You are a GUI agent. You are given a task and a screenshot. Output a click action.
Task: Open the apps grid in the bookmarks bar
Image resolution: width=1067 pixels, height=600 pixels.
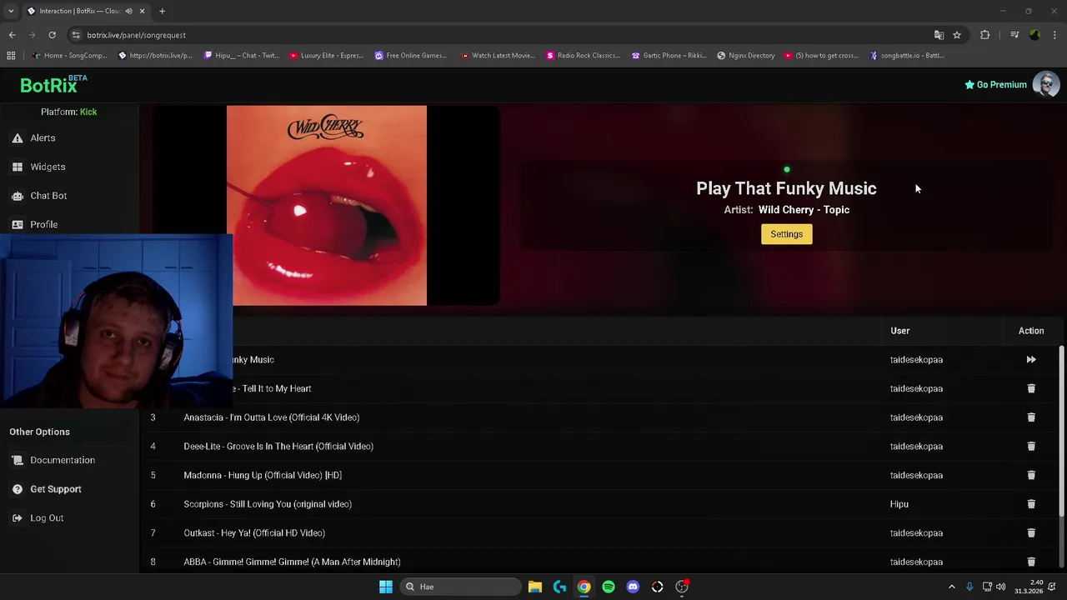[11, 56]
